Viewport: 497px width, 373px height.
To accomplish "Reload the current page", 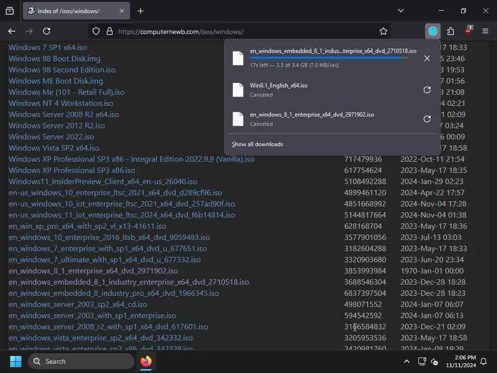I will (47, 31).
